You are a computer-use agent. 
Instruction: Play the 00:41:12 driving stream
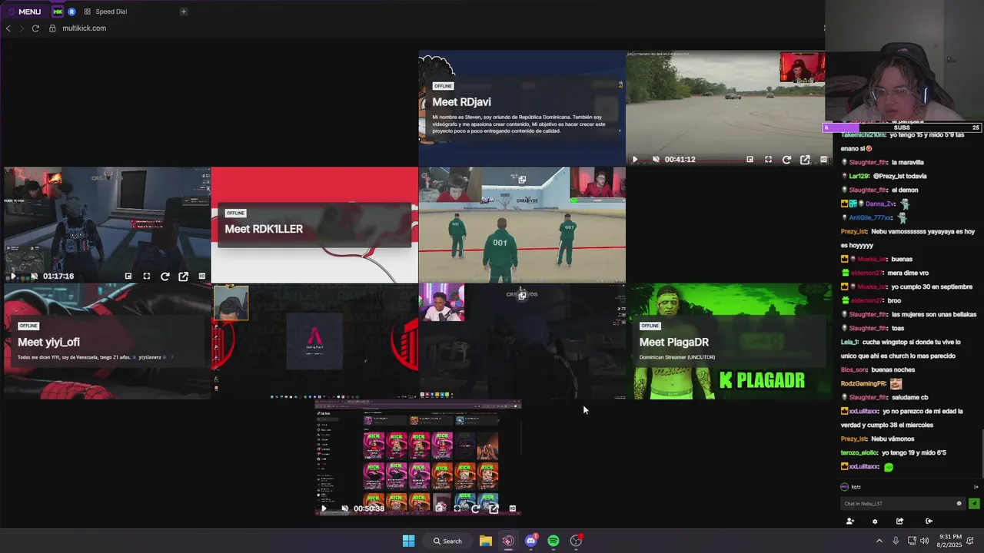tap(635, 160)
